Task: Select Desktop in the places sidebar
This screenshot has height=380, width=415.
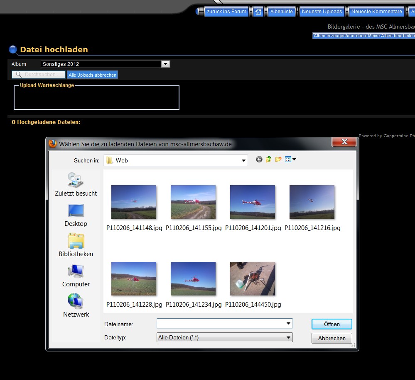Action: (76, 215)
